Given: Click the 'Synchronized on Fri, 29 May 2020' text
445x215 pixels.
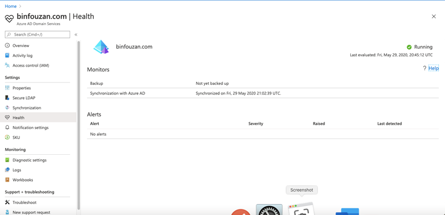Looking at the screenshot, I should click(x=238, y=93).
